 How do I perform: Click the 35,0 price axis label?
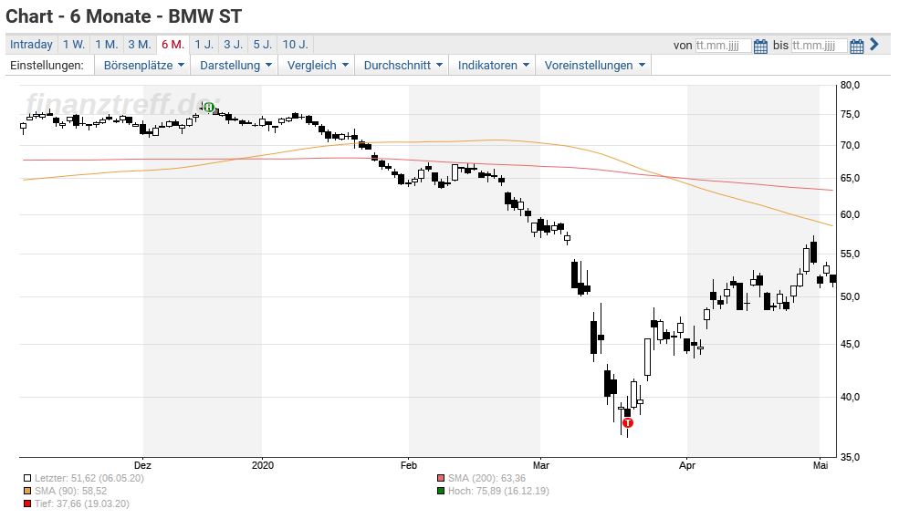point(851,457)
